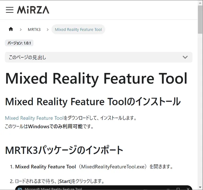Click the MRTK3 breadcrumb item
This screenshot has height=190, width=203.
point(34,29)
